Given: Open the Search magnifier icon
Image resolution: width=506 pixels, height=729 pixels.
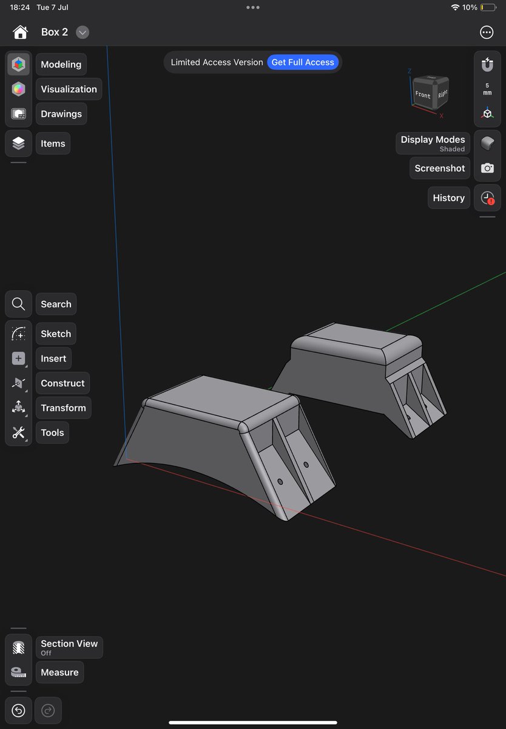Looking at the screenshot, I should tap(18, 304).
